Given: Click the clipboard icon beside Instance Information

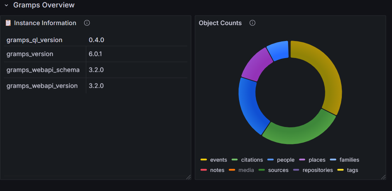Looking at the screenshot, I should [x=8, y=23].
